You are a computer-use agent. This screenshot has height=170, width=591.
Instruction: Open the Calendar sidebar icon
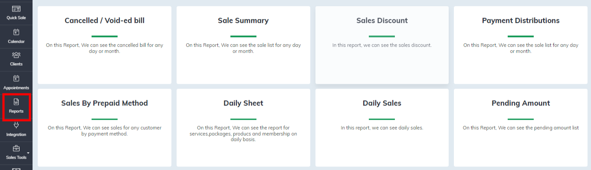[16, 32]
